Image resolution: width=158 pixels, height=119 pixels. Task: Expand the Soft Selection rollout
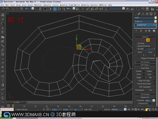[x=145, y=62]
